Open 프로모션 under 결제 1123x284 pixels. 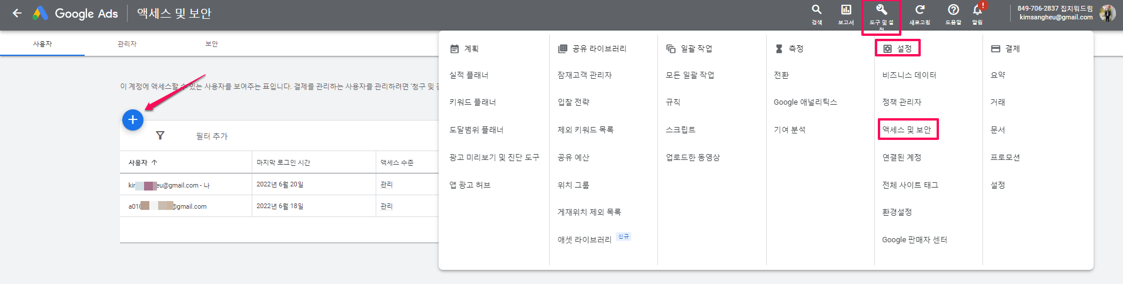(1005, 158)
